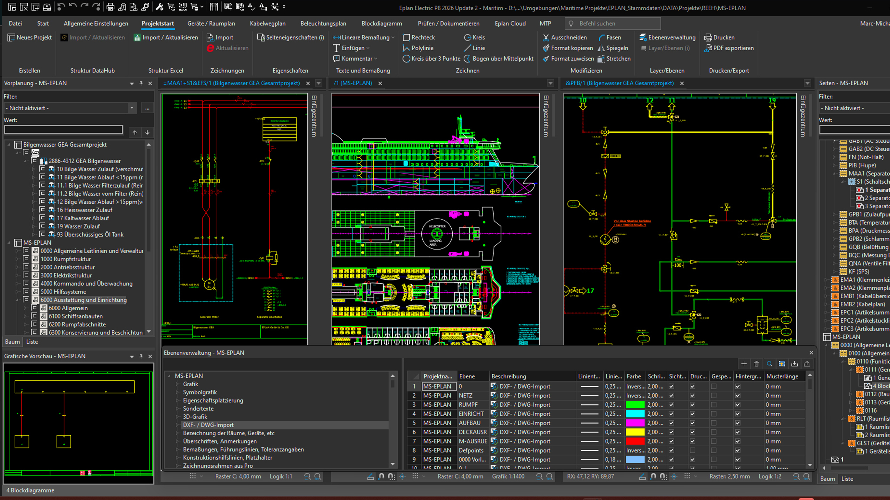The height and width of the screenshot is (500, 890).
Task: Click the Spiegeln tool
Action: pyautogui.click(x=613, y=48)
